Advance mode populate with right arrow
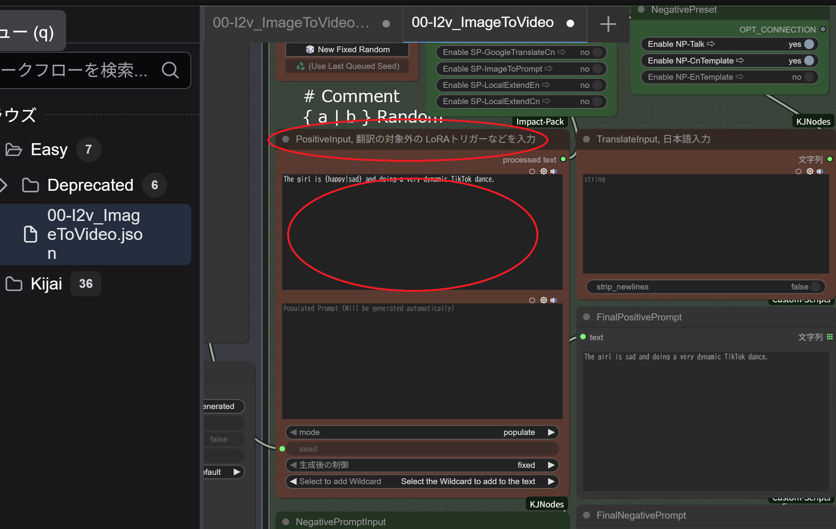The height and width of the screenshot is (529, 836). coord(551,432)
